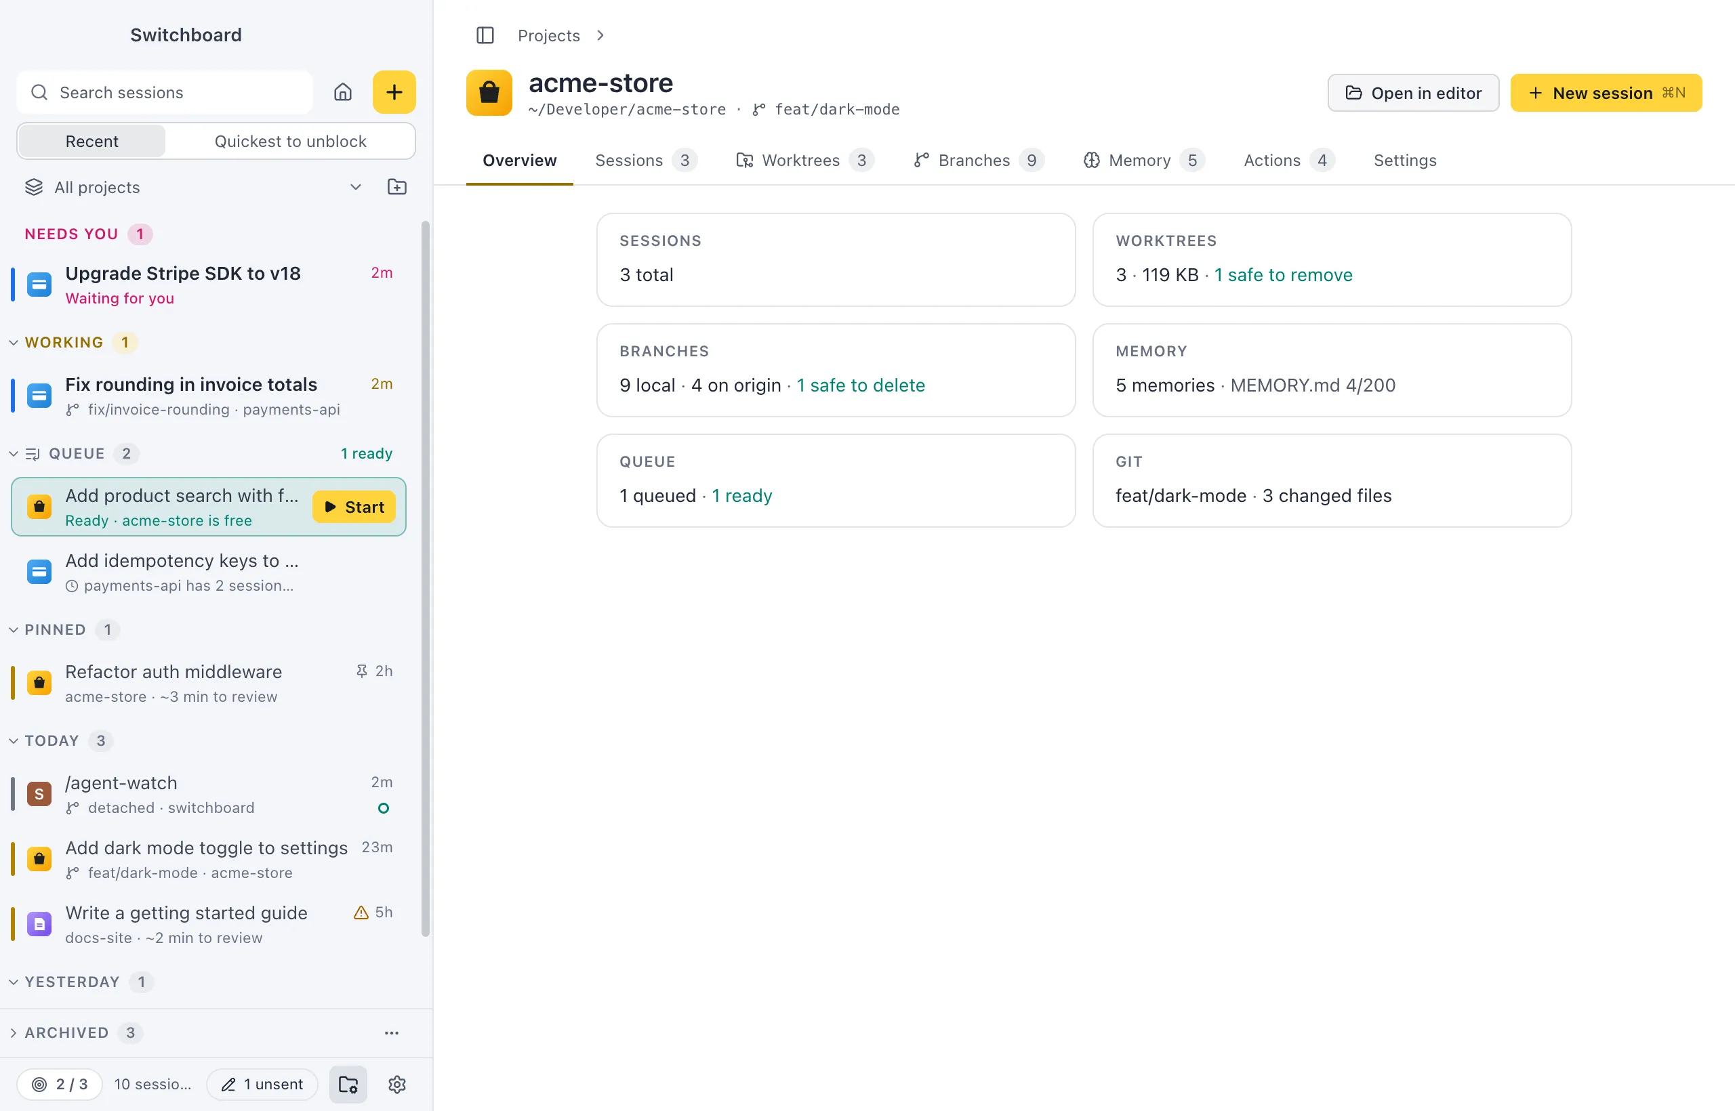Click the Search sessions input field
This screenshot has width=1735, height=1111.
(165, 92)
